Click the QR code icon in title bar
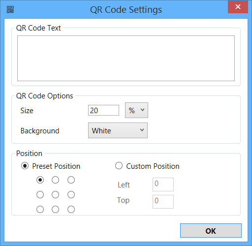Viewport: 252px width, 246px height. 10,9
